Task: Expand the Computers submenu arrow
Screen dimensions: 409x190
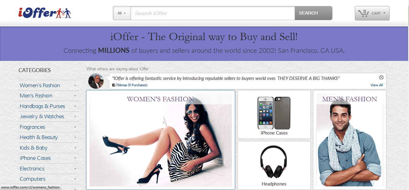Action: coord(75,179)
